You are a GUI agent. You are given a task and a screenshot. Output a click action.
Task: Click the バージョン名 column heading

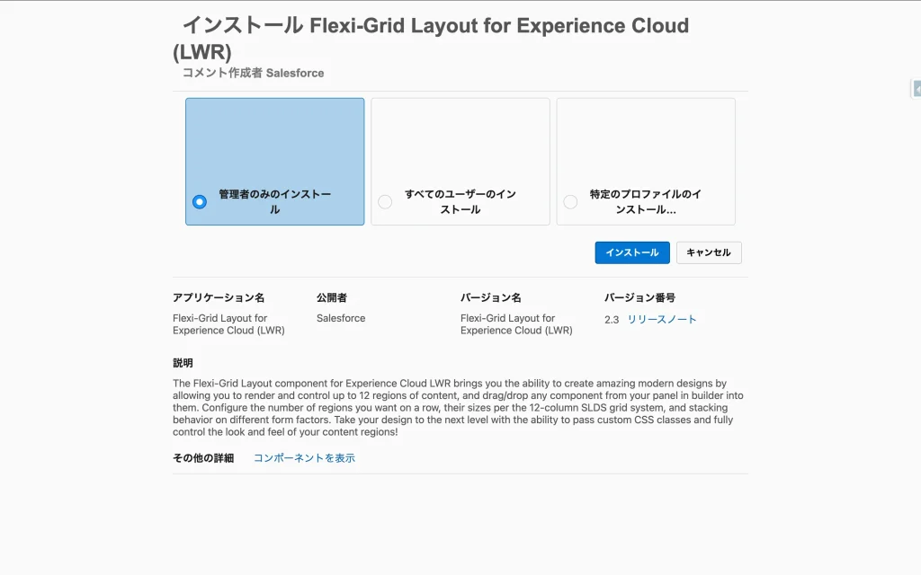[490, 297]
